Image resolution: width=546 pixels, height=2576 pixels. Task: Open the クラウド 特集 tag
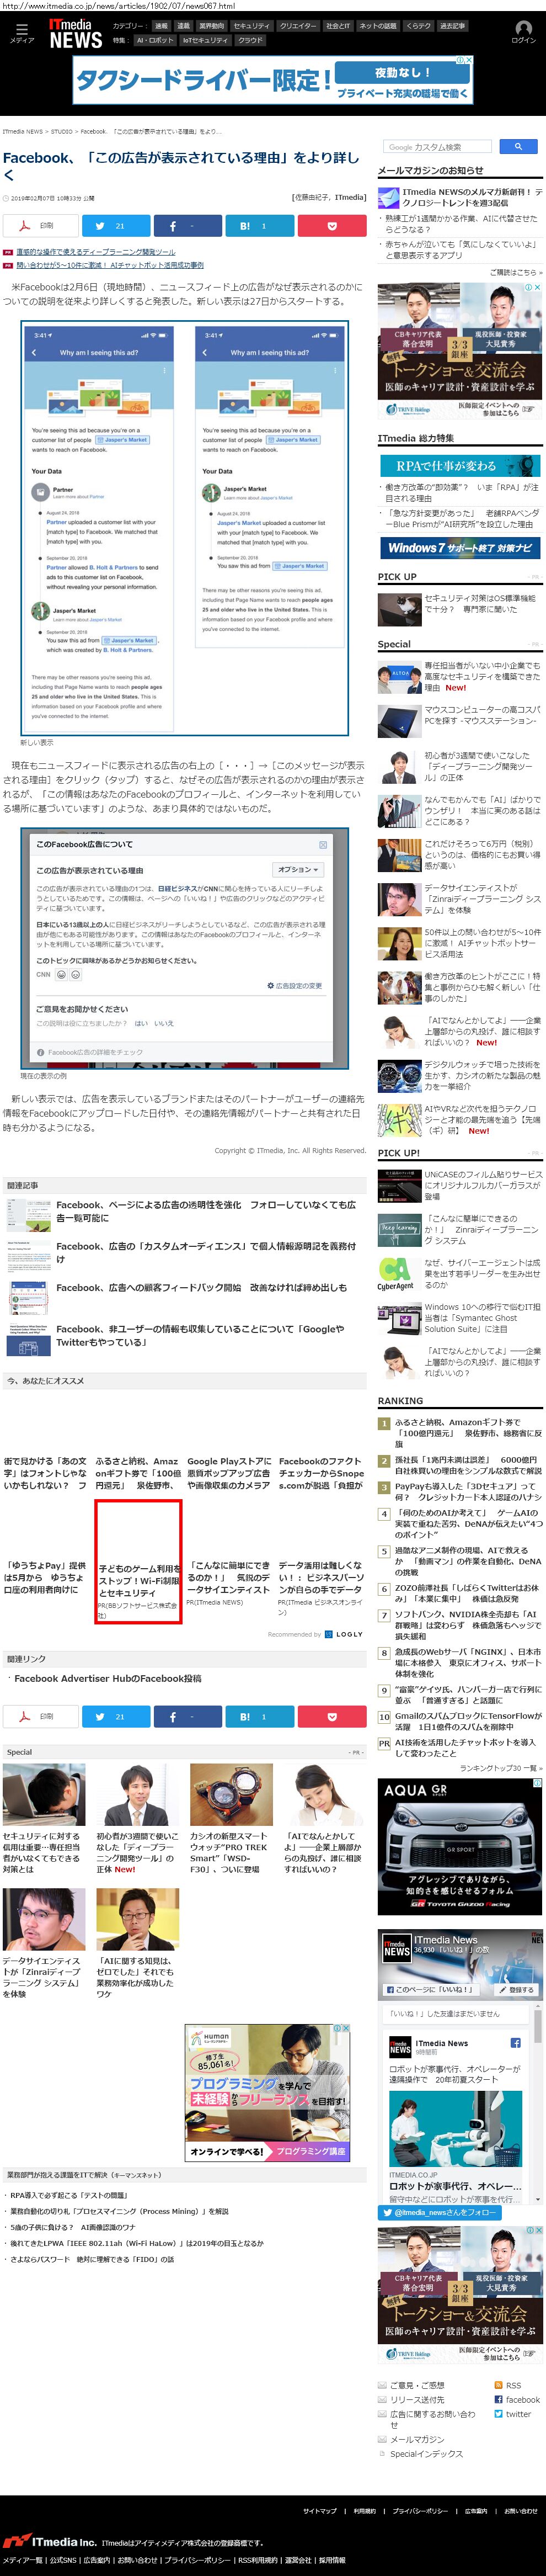point(250,40)
